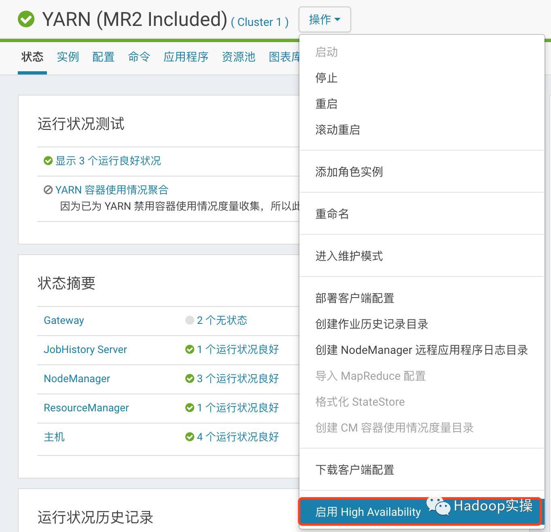Select 启动 in the actions menu
This screenshot has height=532, width=551.
(422, 52)
